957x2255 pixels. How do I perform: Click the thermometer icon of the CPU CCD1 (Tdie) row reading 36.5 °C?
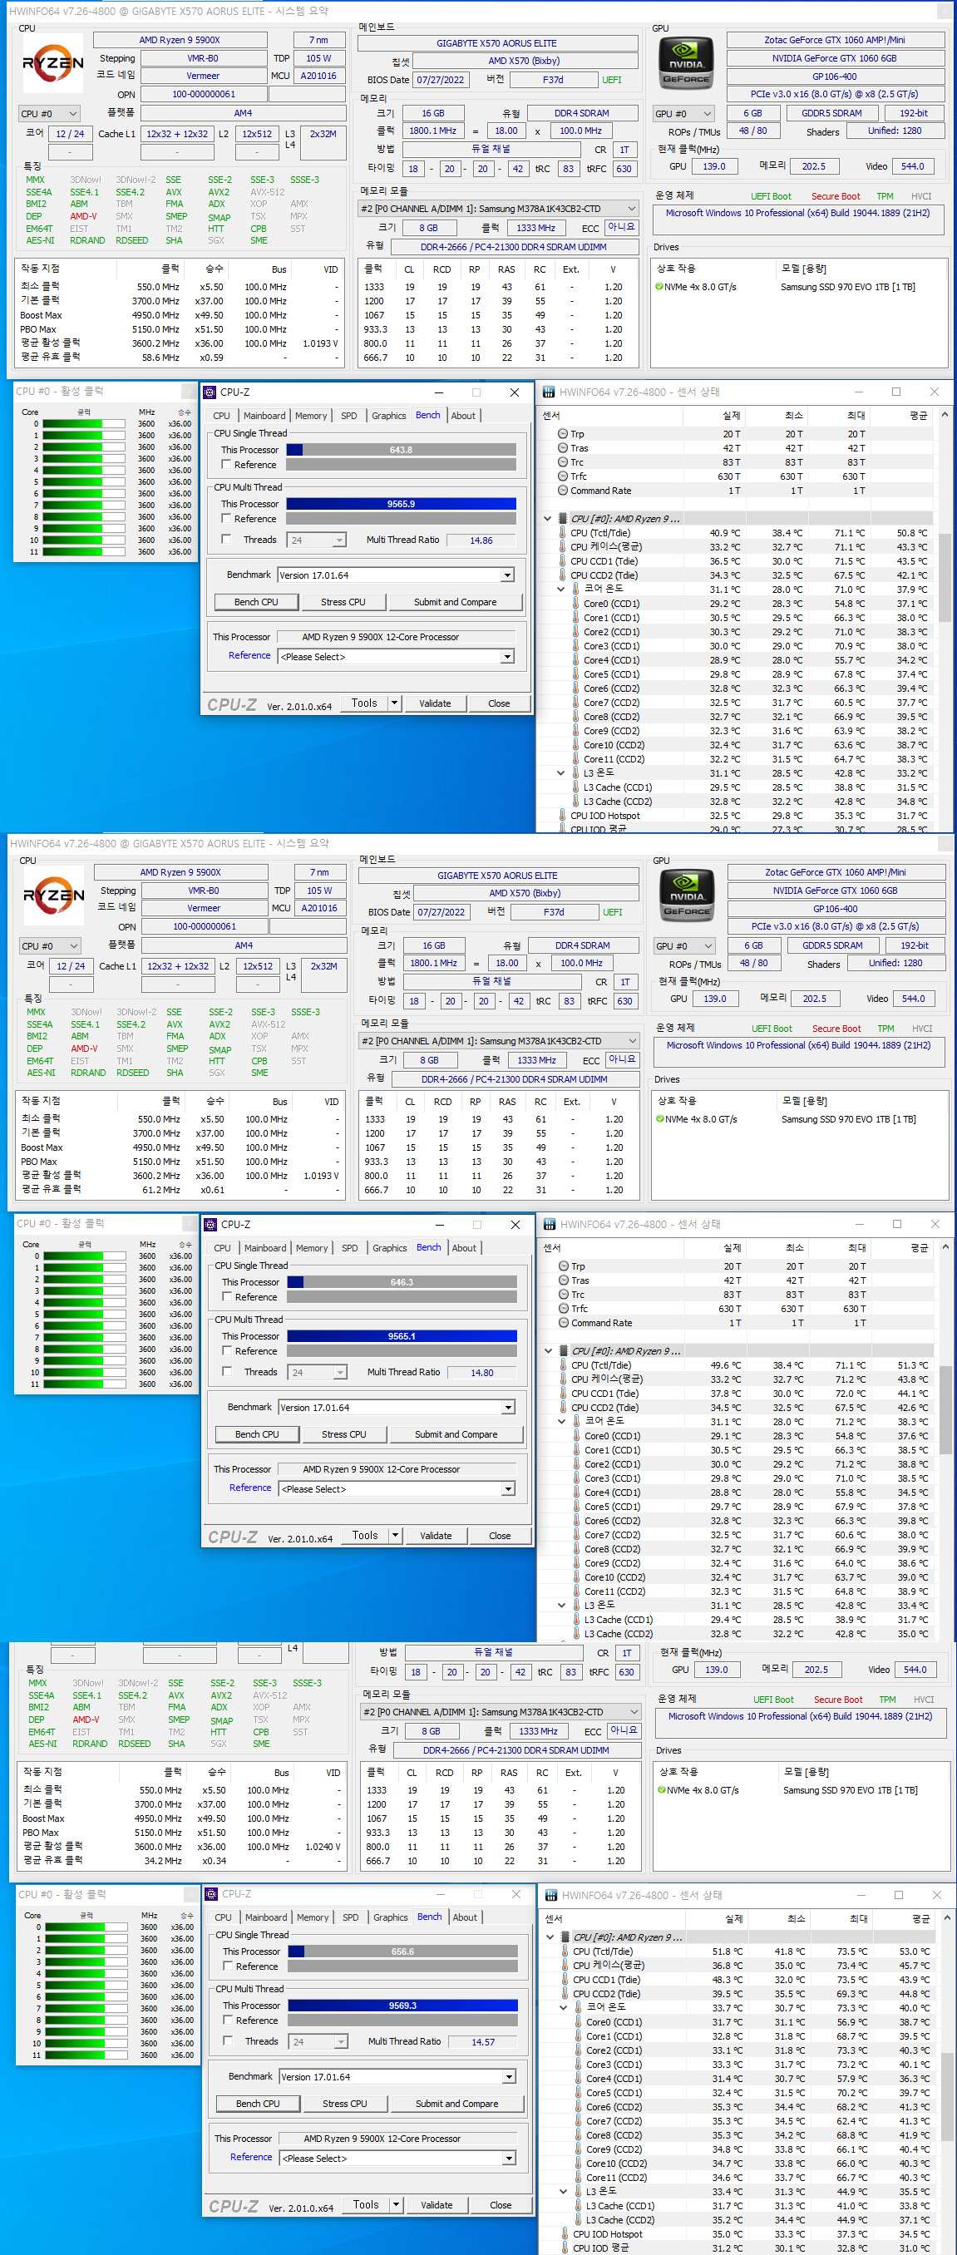pos(562,561)
